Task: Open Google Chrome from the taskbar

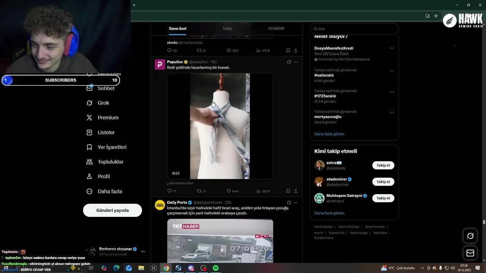Action: (166, 268)
